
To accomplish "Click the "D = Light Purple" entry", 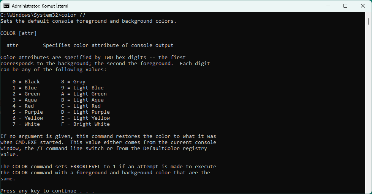I will coord(85,112).
